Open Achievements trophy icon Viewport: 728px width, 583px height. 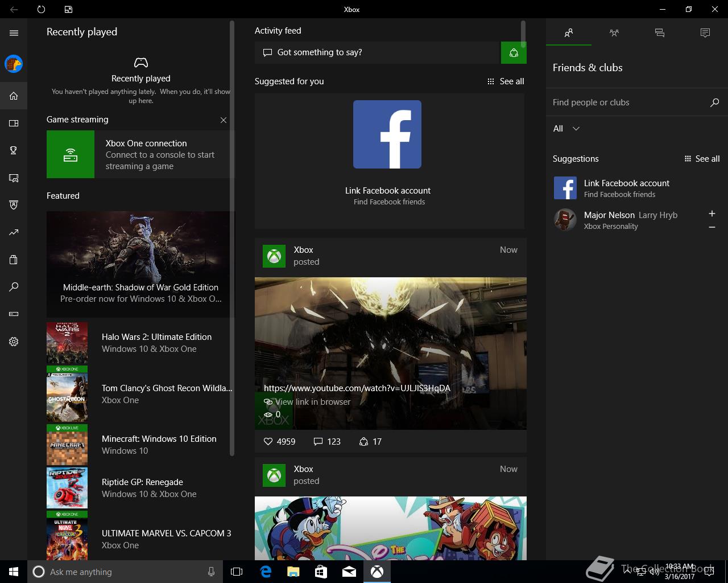tap(14, 150)
